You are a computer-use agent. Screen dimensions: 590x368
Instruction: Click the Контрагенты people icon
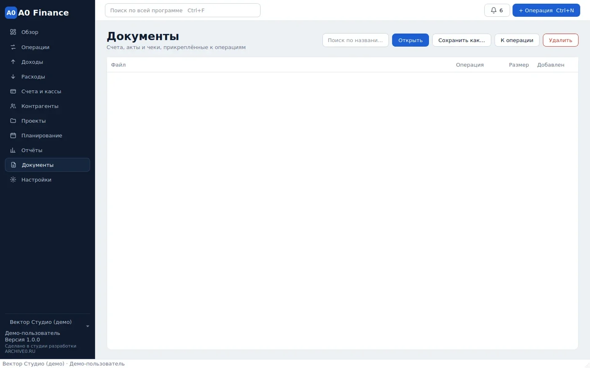click(13, 106)
